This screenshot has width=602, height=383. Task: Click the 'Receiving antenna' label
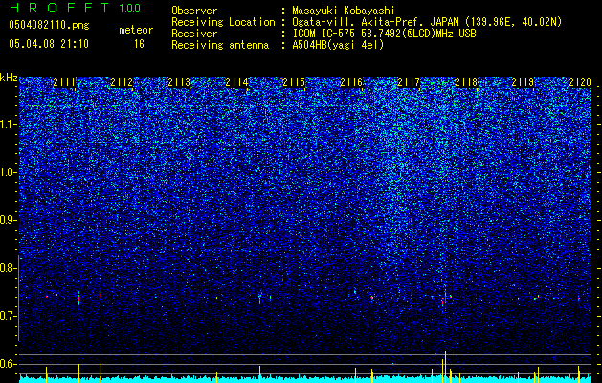point(220,45)
